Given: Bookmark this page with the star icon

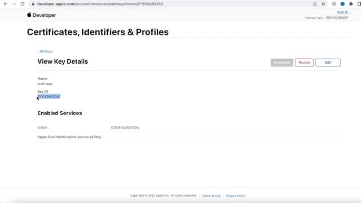Looking at the screenshot, I should [x=323, y=4].
